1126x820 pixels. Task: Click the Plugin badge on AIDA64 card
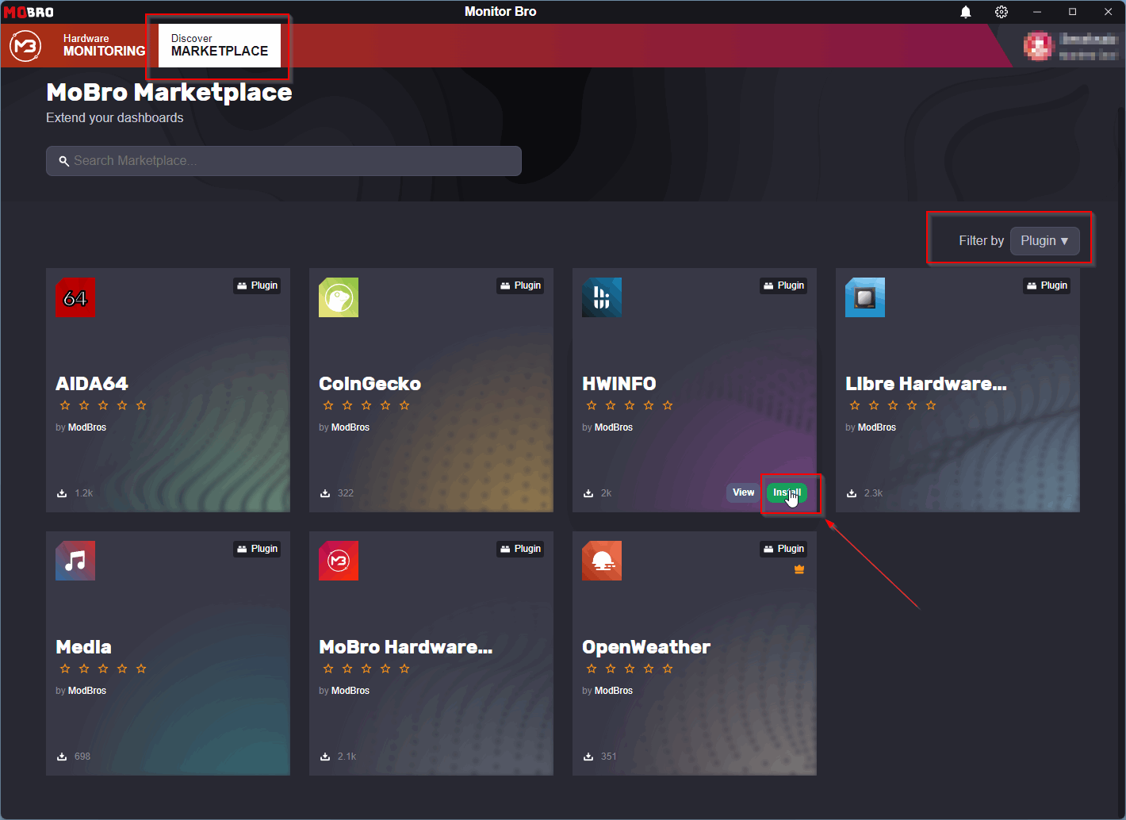click(257, 285)
